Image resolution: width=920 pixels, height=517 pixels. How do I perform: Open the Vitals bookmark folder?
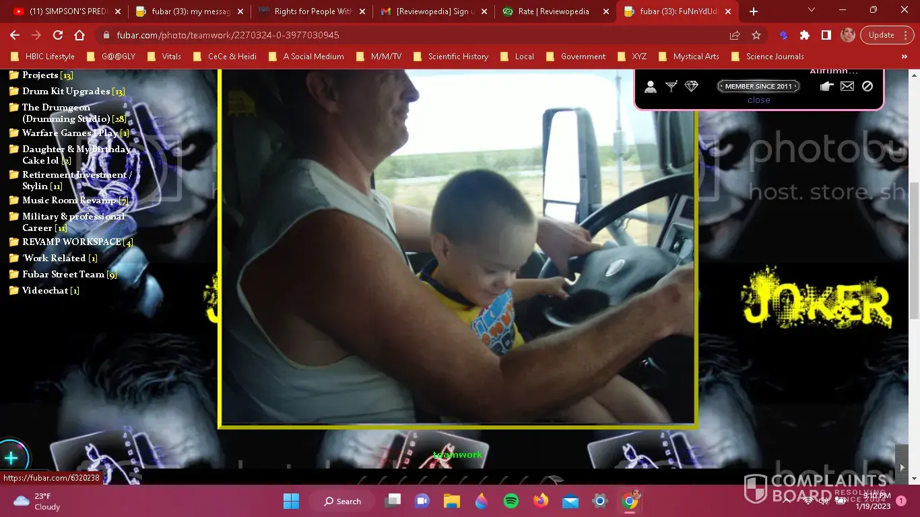point(164,57)
